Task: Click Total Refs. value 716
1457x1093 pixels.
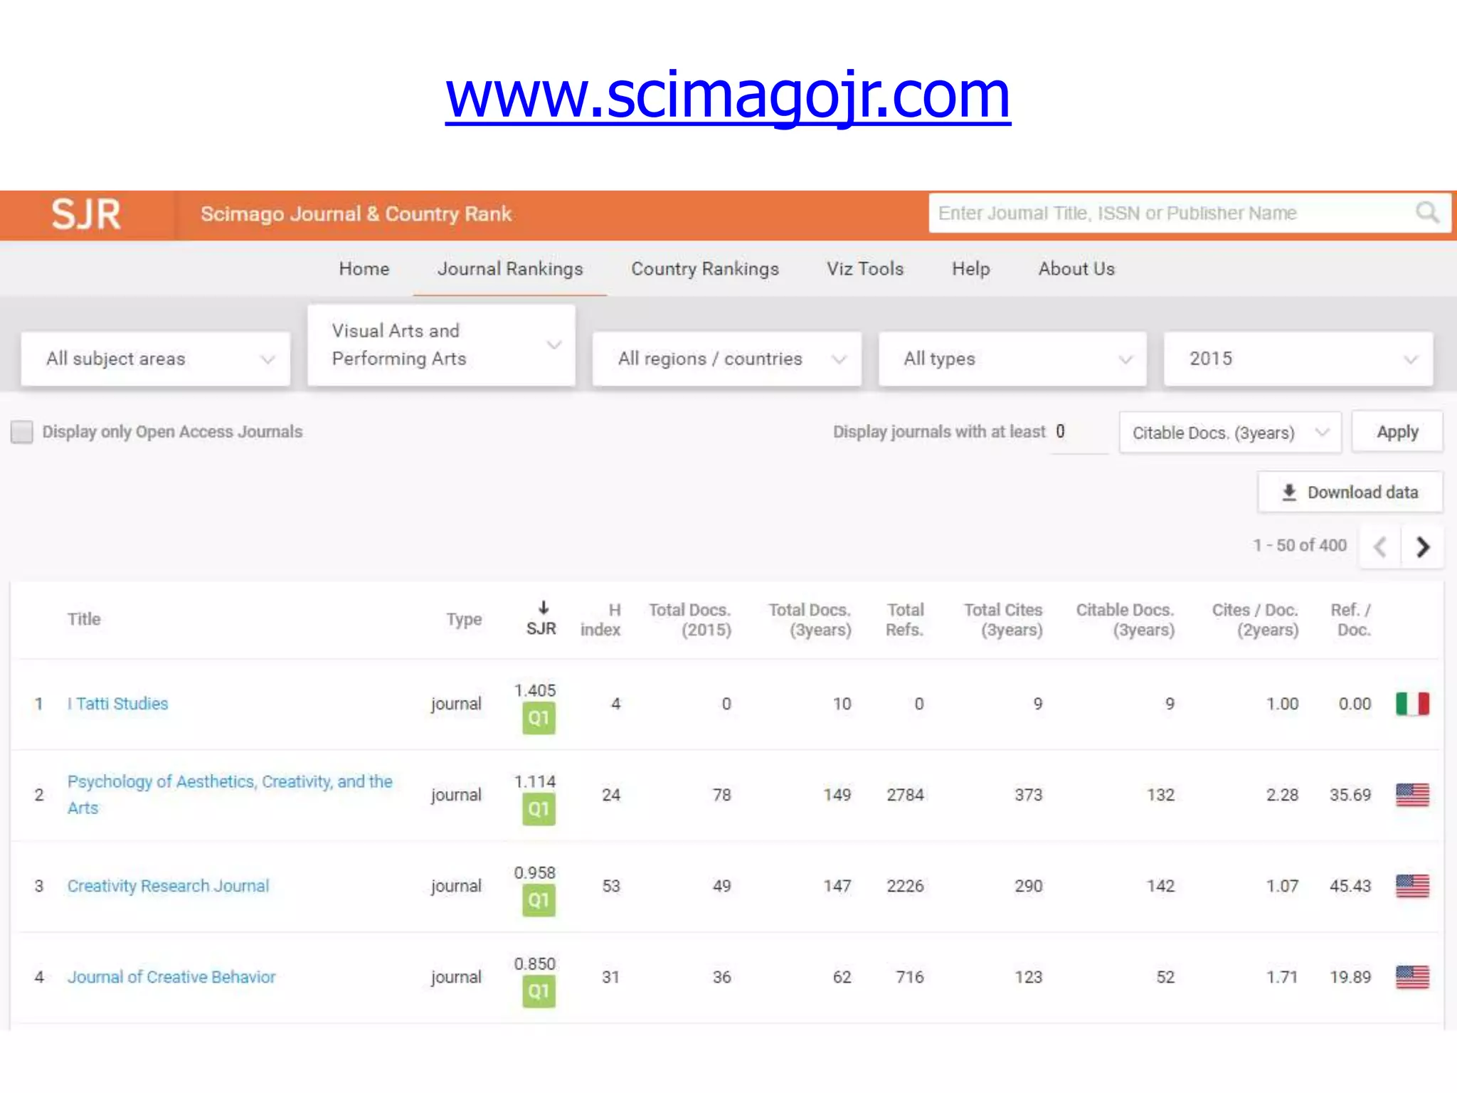Action: [910, 977]
